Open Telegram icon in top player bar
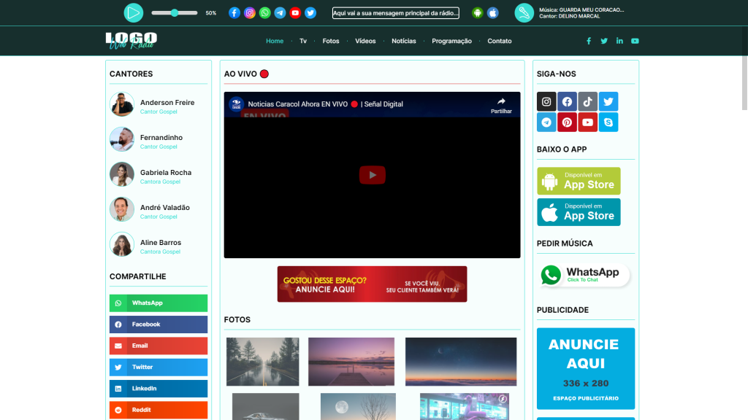This screenshot has width=748, height=420. (x=280, y=12)
